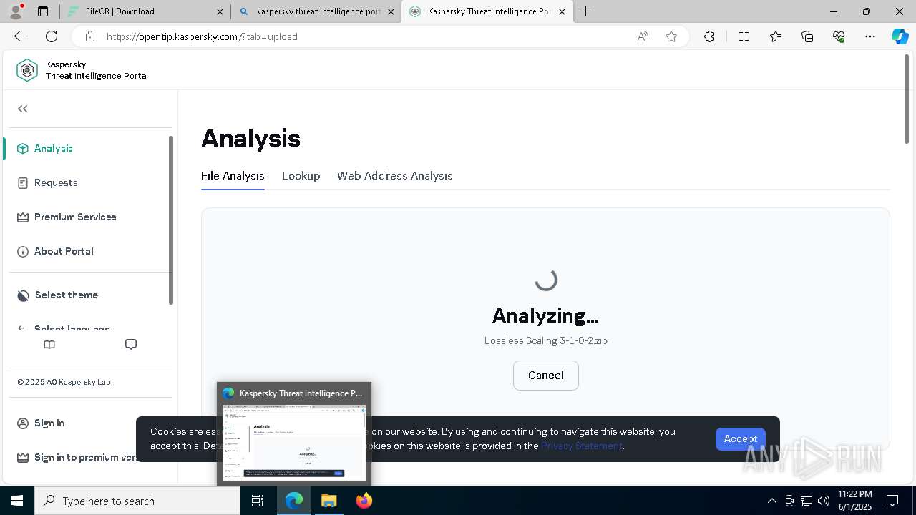916x515 pixels.
Task: Click the taskbar search box
Action: coord(137,501)
